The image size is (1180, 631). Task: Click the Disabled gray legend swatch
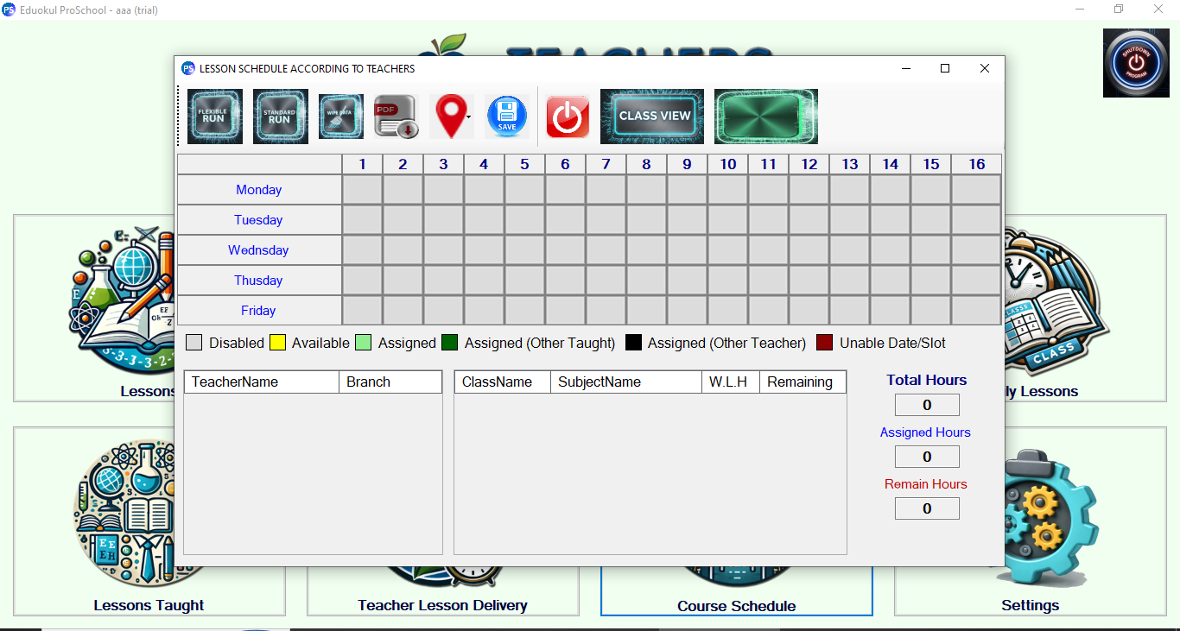194,343
